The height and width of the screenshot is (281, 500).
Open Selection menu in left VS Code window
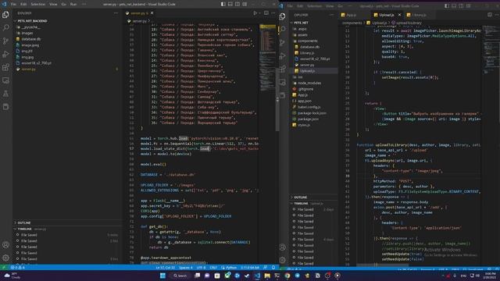coord(38,4)
